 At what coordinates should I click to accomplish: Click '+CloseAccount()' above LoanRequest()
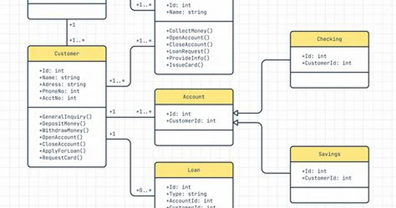[x=190, y=44]
